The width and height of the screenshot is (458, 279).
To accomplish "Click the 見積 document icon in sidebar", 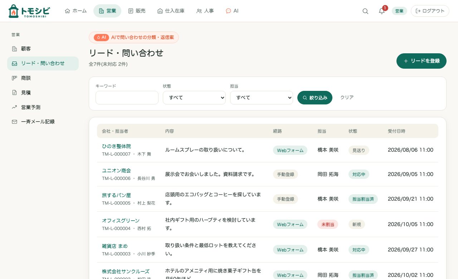I will [14, 93].
